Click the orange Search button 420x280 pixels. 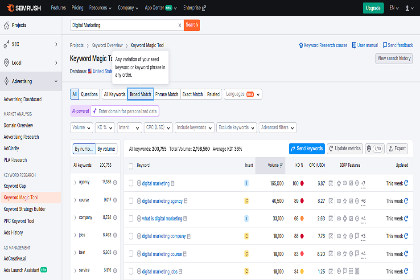192,25
